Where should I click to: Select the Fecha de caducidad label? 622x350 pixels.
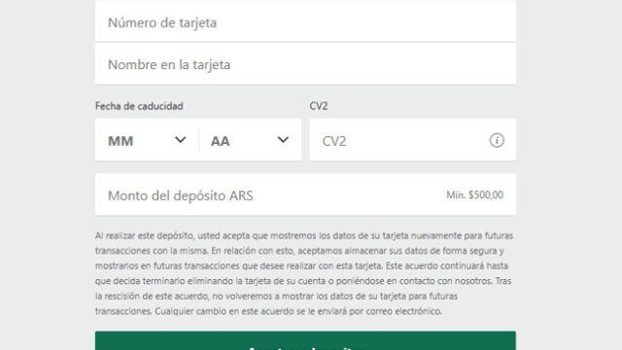click(139, 106)
